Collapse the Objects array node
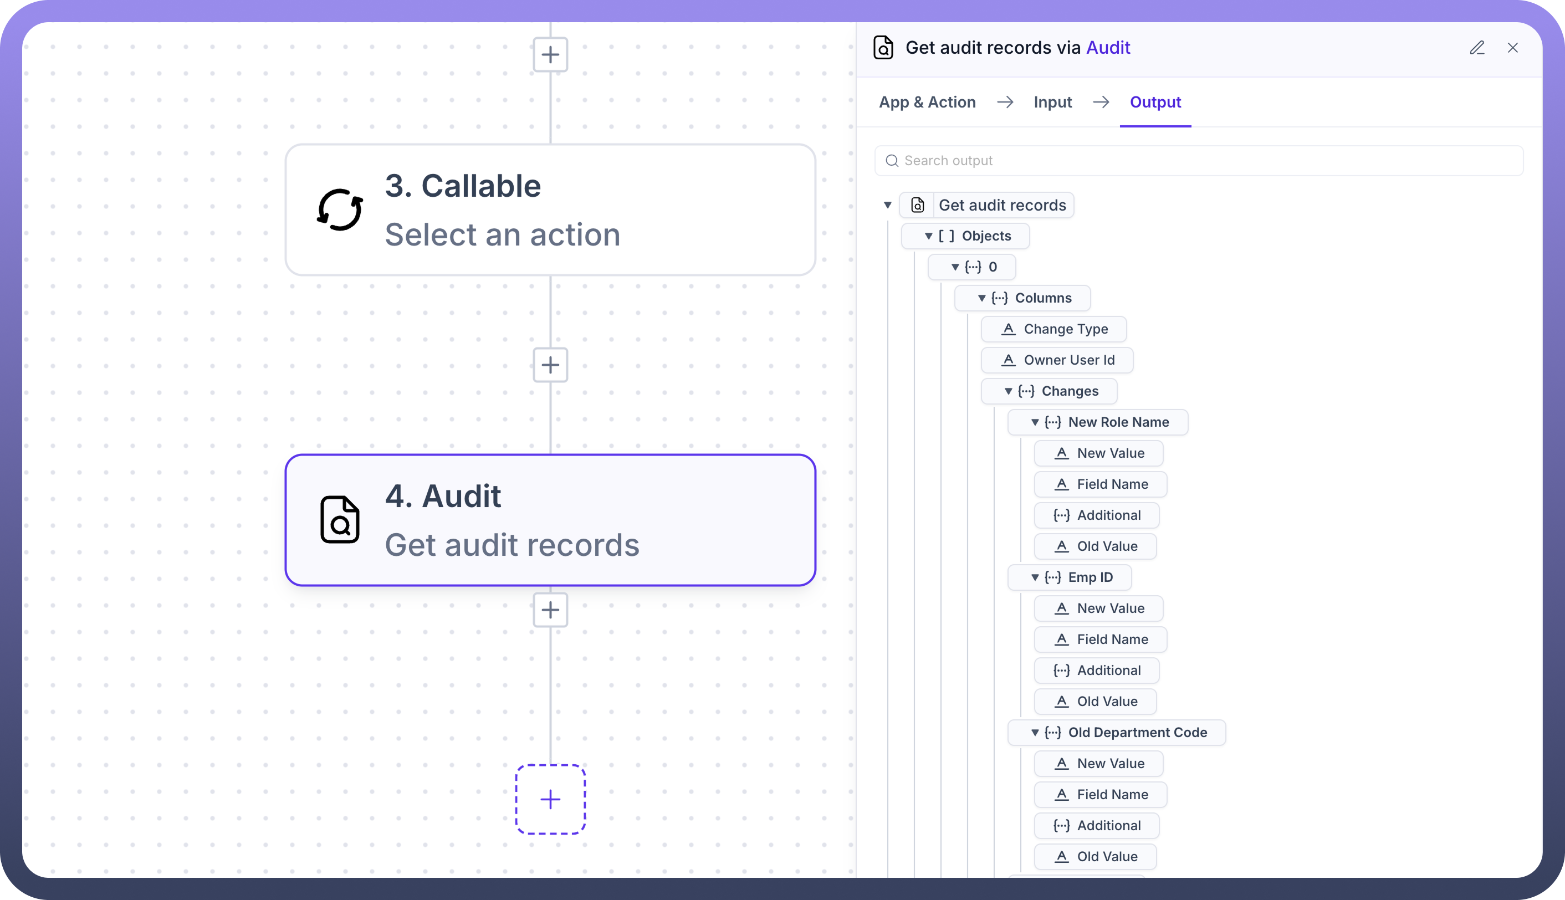Screen dimensions: 1565x900 928,236
